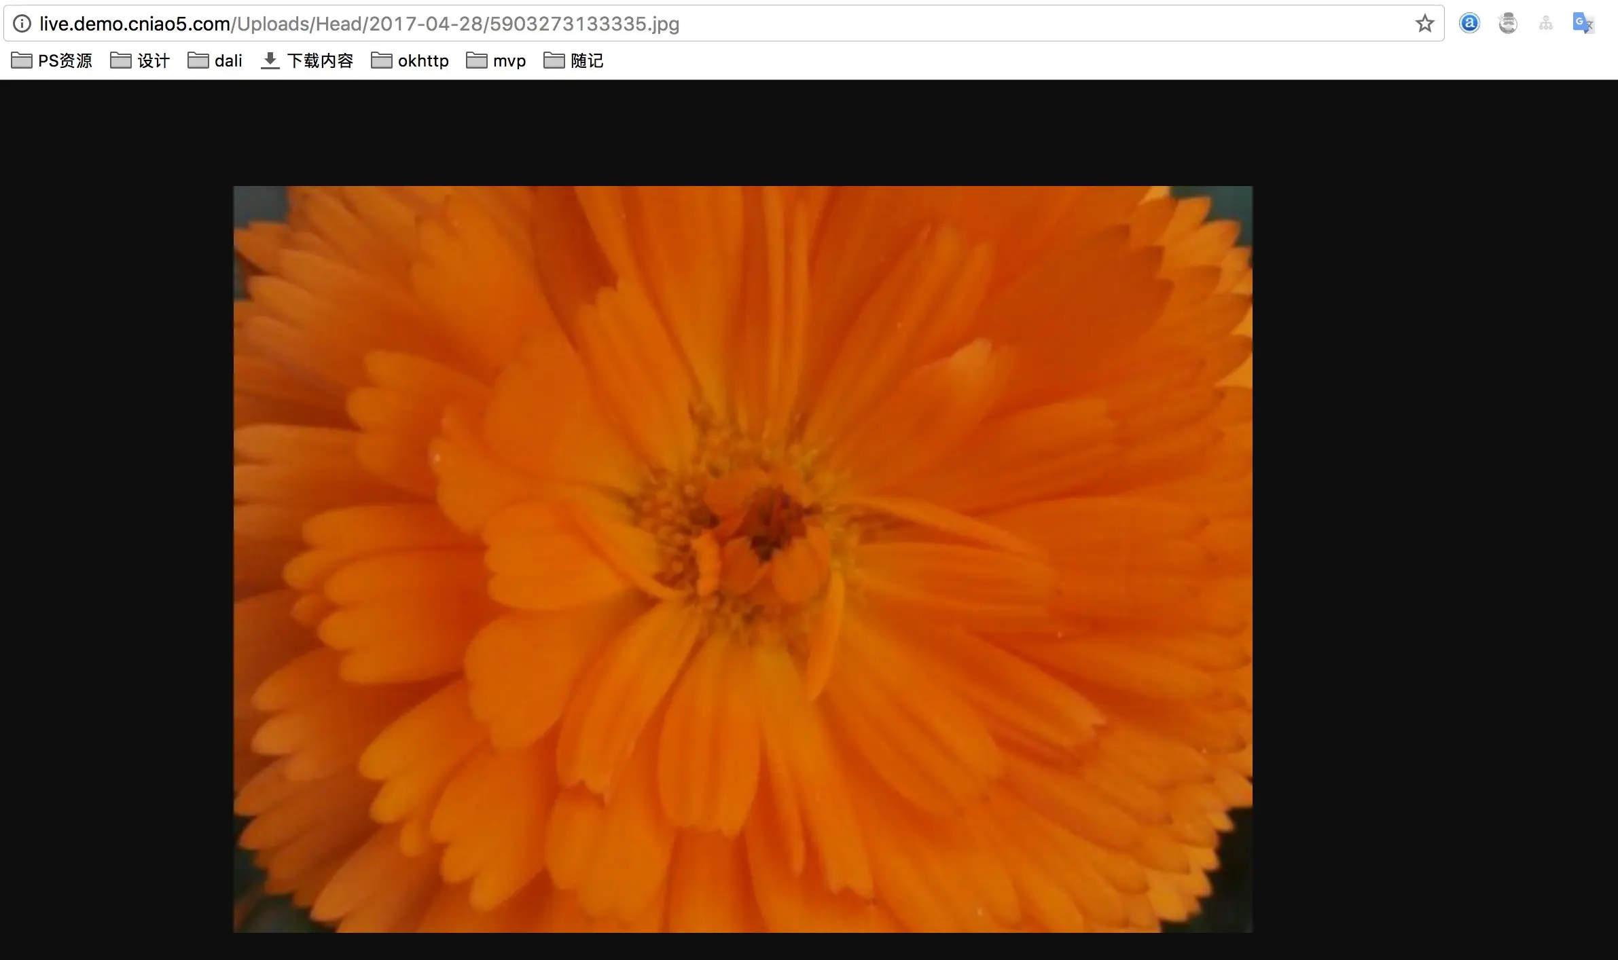Image resolution: width=1618 pixels, height=960 pixels.
Task: Click the black area right of image
Action: pyautogui.click(x=1433, y=516)
